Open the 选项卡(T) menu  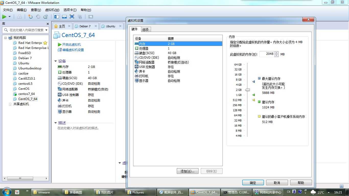[70, 10]
